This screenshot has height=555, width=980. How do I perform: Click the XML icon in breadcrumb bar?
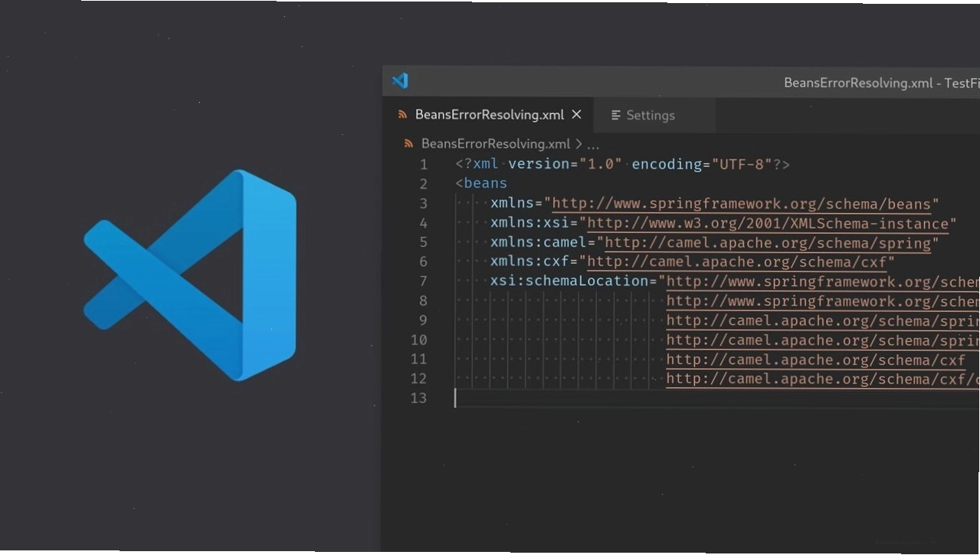click(408, 143)
